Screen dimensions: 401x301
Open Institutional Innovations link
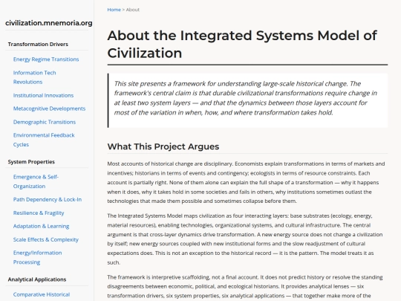[43, 95]
